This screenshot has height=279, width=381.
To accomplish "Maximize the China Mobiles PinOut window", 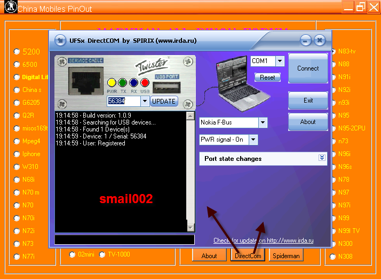I will coord(361,7).
